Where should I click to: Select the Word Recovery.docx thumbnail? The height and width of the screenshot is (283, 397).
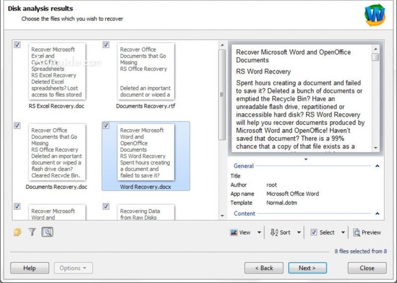pyautogui.click(x=146, y=152)
